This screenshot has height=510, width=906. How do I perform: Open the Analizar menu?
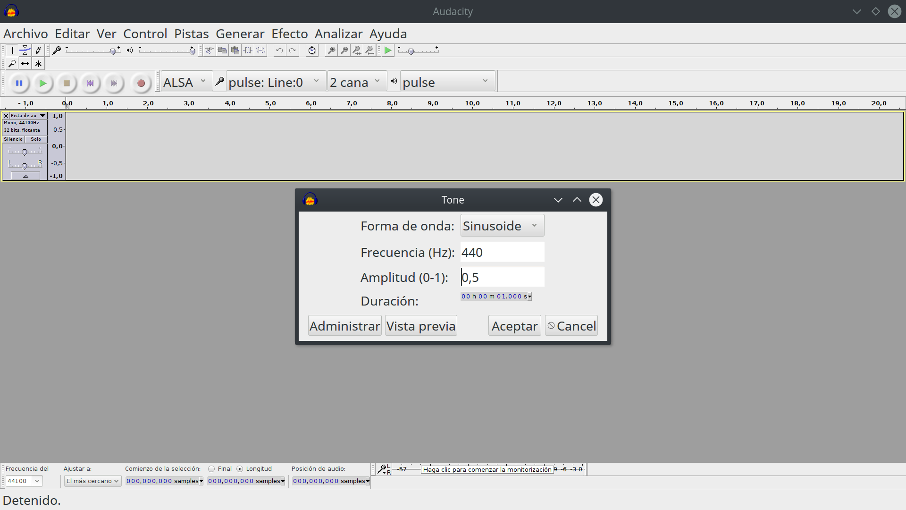338,34
